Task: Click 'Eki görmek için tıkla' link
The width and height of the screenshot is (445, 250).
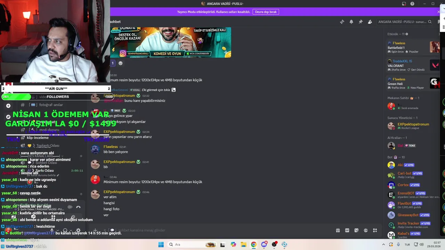Action: (156, 90)
